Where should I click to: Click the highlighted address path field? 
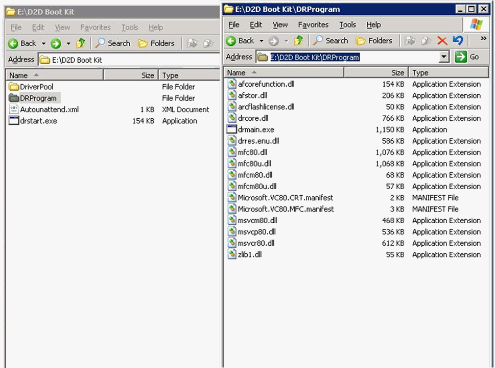coord(315,57)
